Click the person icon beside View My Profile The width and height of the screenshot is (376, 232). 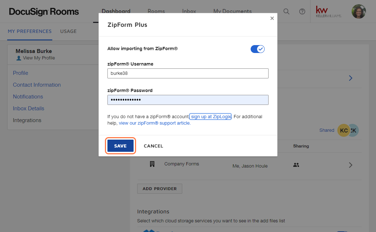point(19,58)
